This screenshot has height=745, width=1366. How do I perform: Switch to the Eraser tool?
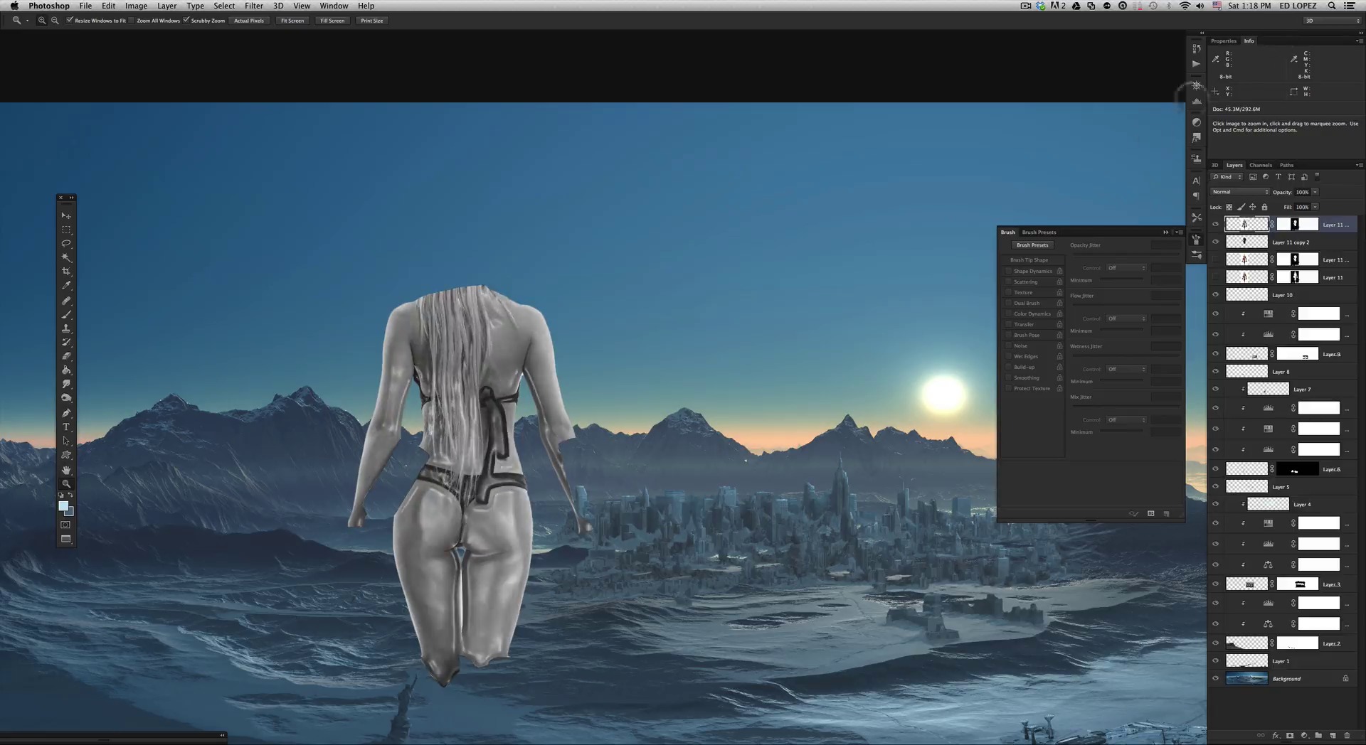(x=66, y=356)
